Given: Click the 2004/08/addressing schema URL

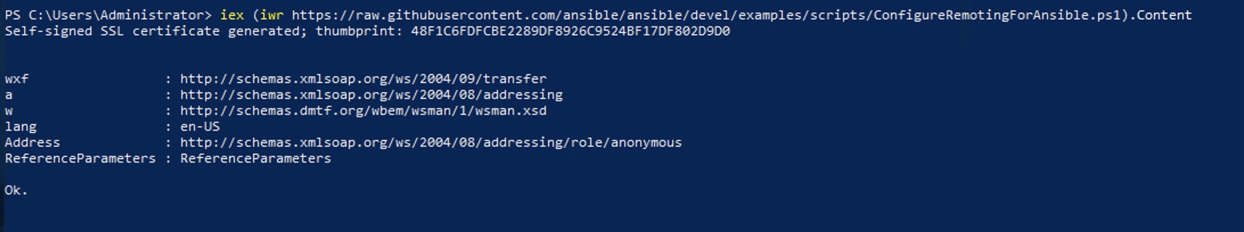Looking at the screenshot, I should [x=371, y=95].
